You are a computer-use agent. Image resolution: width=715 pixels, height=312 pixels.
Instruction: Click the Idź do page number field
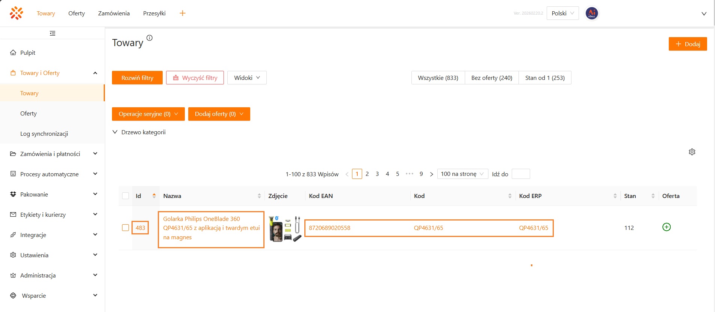click(x=520, y=174)
